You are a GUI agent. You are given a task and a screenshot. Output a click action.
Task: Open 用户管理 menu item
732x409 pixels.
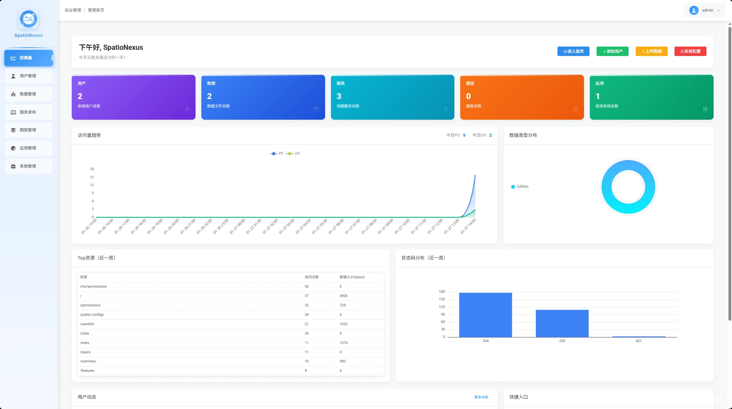click(28, 76)
